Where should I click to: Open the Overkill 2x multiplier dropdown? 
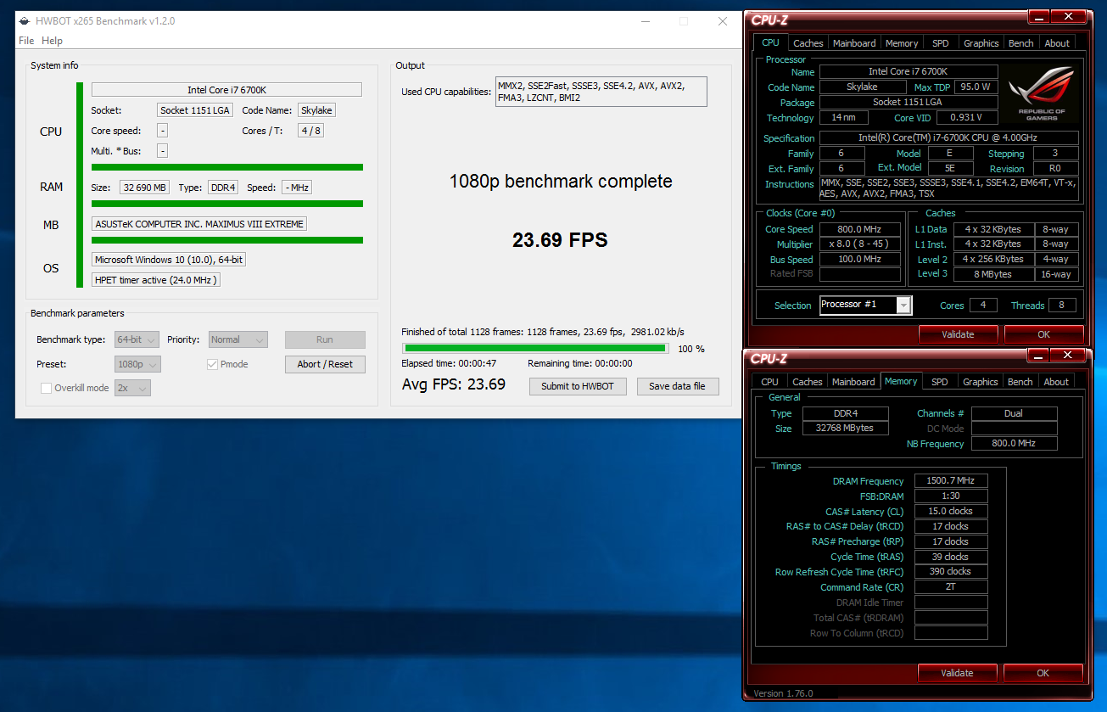[x=132, y=388]
